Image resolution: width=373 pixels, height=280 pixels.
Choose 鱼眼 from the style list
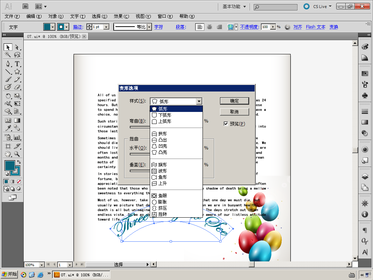point(176,195)
